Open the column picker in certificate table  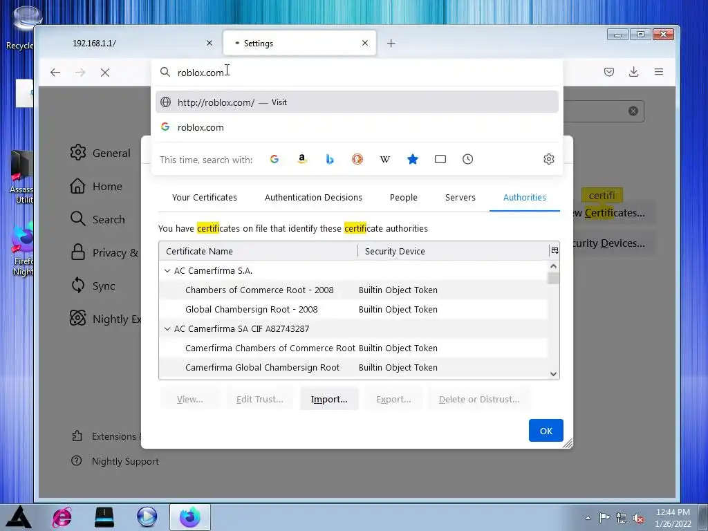[x=555, y=250]
